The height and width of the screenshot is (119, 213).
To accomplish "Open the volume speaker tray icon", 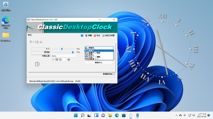I will 194,115.
